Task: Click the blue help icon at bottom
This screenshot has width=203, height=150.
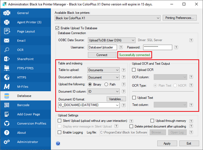Action: click(58, 144)
